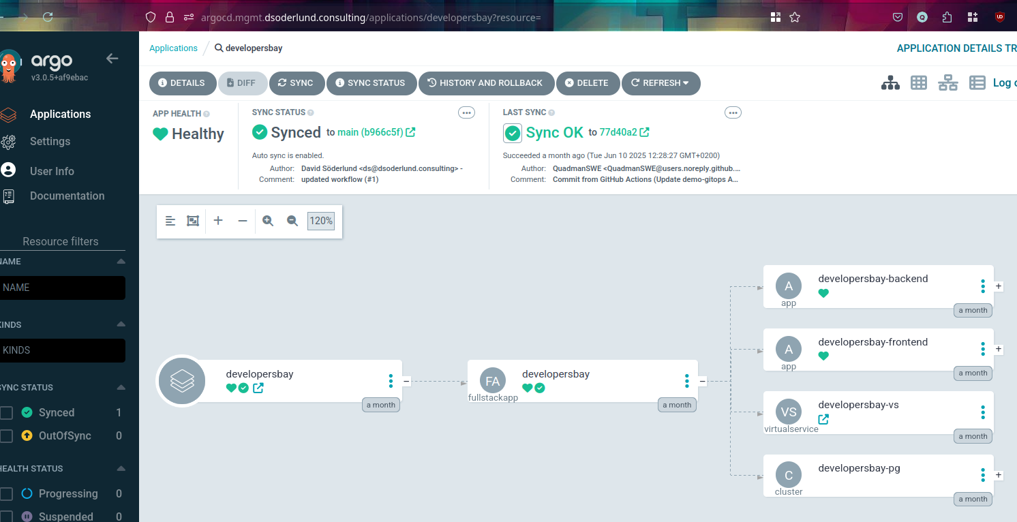
Task: Collapse developersbay fullstackapp node children
Action: 702,382
